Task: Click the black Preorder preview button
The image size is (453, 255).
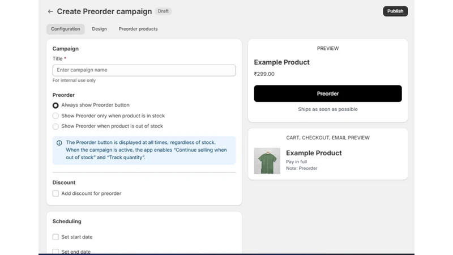Action: click(328, 93)
